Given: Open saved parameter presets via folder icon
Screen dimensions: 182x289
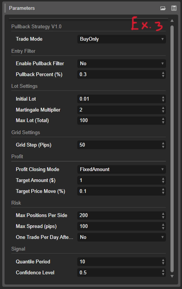Looking at the screenshot, I should [164, 8].
